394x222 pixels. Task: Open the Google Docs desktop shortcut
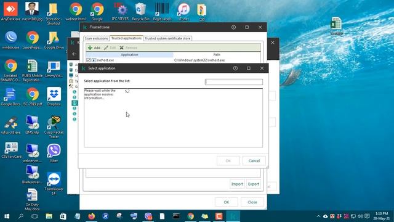[10, 97]
